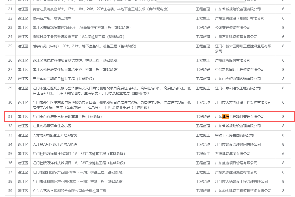Click company 广东聚源建设集团有限公司
The image size is (295, 197).
click(x=236, y=172)
